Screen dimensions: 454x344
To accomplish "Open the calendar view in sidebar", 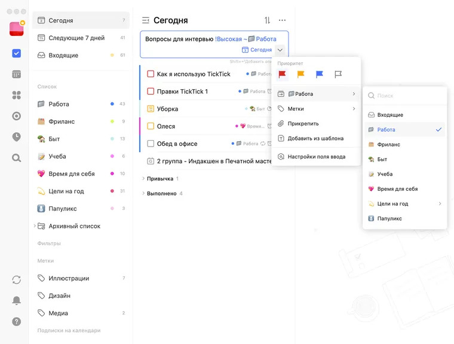I will [x=16, y=74].
